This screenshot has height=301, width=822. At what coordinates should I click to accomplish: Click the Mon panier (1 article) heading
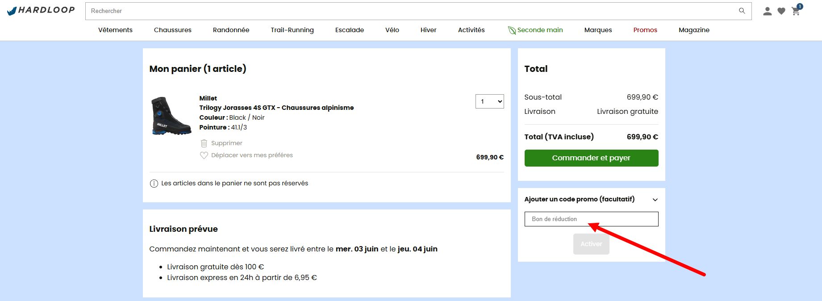click(x=198, y=69)
